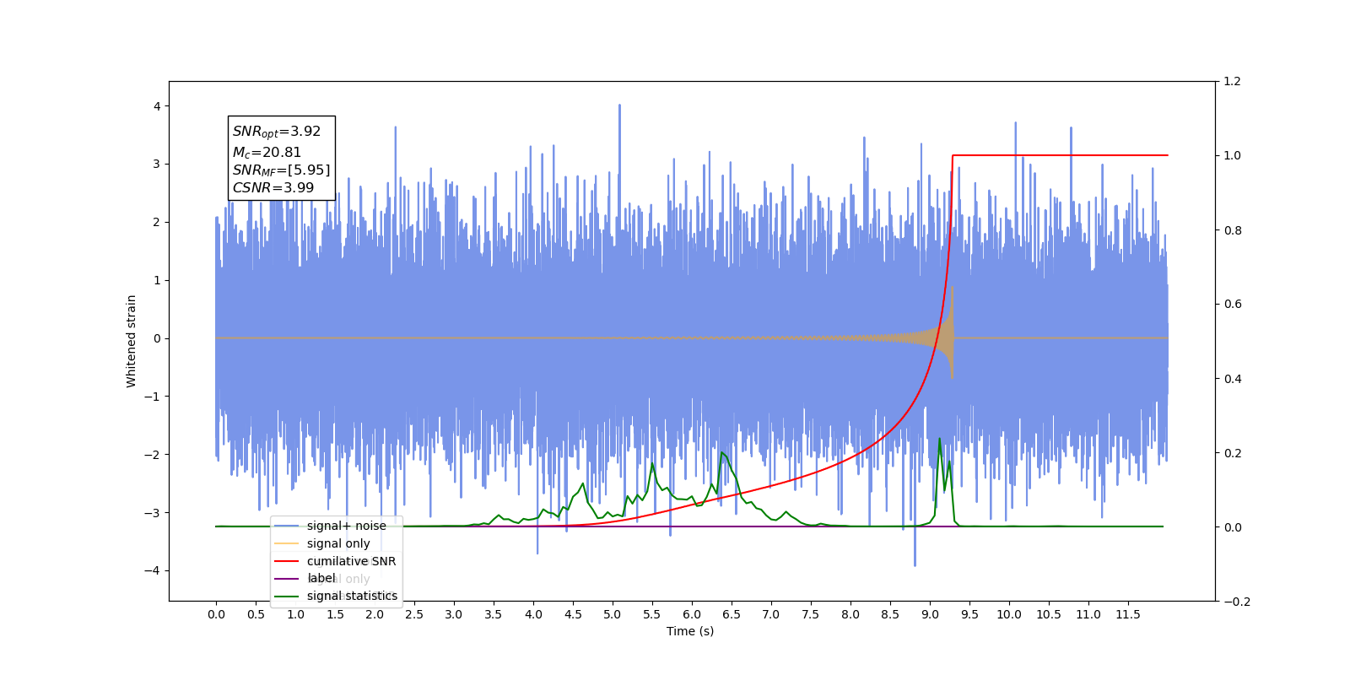
Task: Click the SNRMF=[5.95] annotation text
Action: [281, 170]
